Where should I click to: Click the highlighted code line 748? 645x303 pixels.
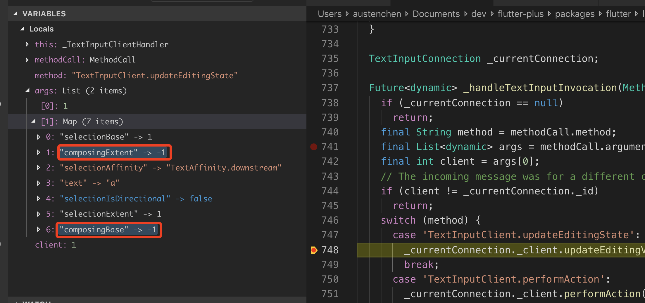click(x=497, y=250)
